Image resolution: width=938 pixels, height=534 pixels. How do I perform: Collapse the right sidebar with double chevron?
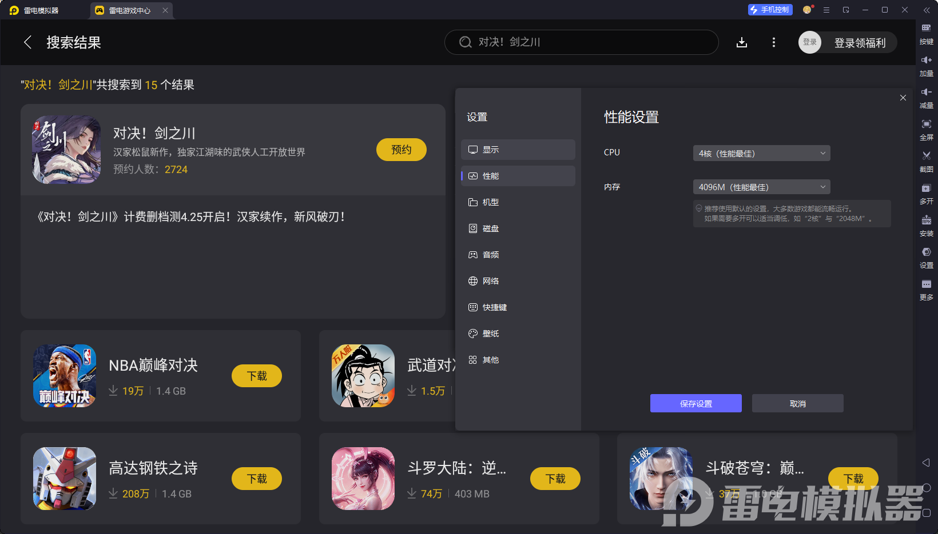[x=927, y=10]
